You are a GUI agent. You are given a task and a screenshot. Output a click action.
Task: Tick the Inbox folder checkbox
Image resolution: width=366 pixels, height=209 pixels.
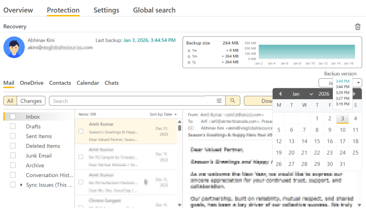pos(13,117)
